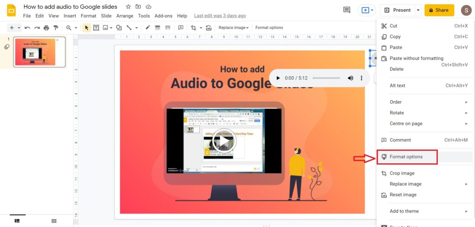Open audio player more options
This screenshot has height=227, width=475.
[361, 78]
